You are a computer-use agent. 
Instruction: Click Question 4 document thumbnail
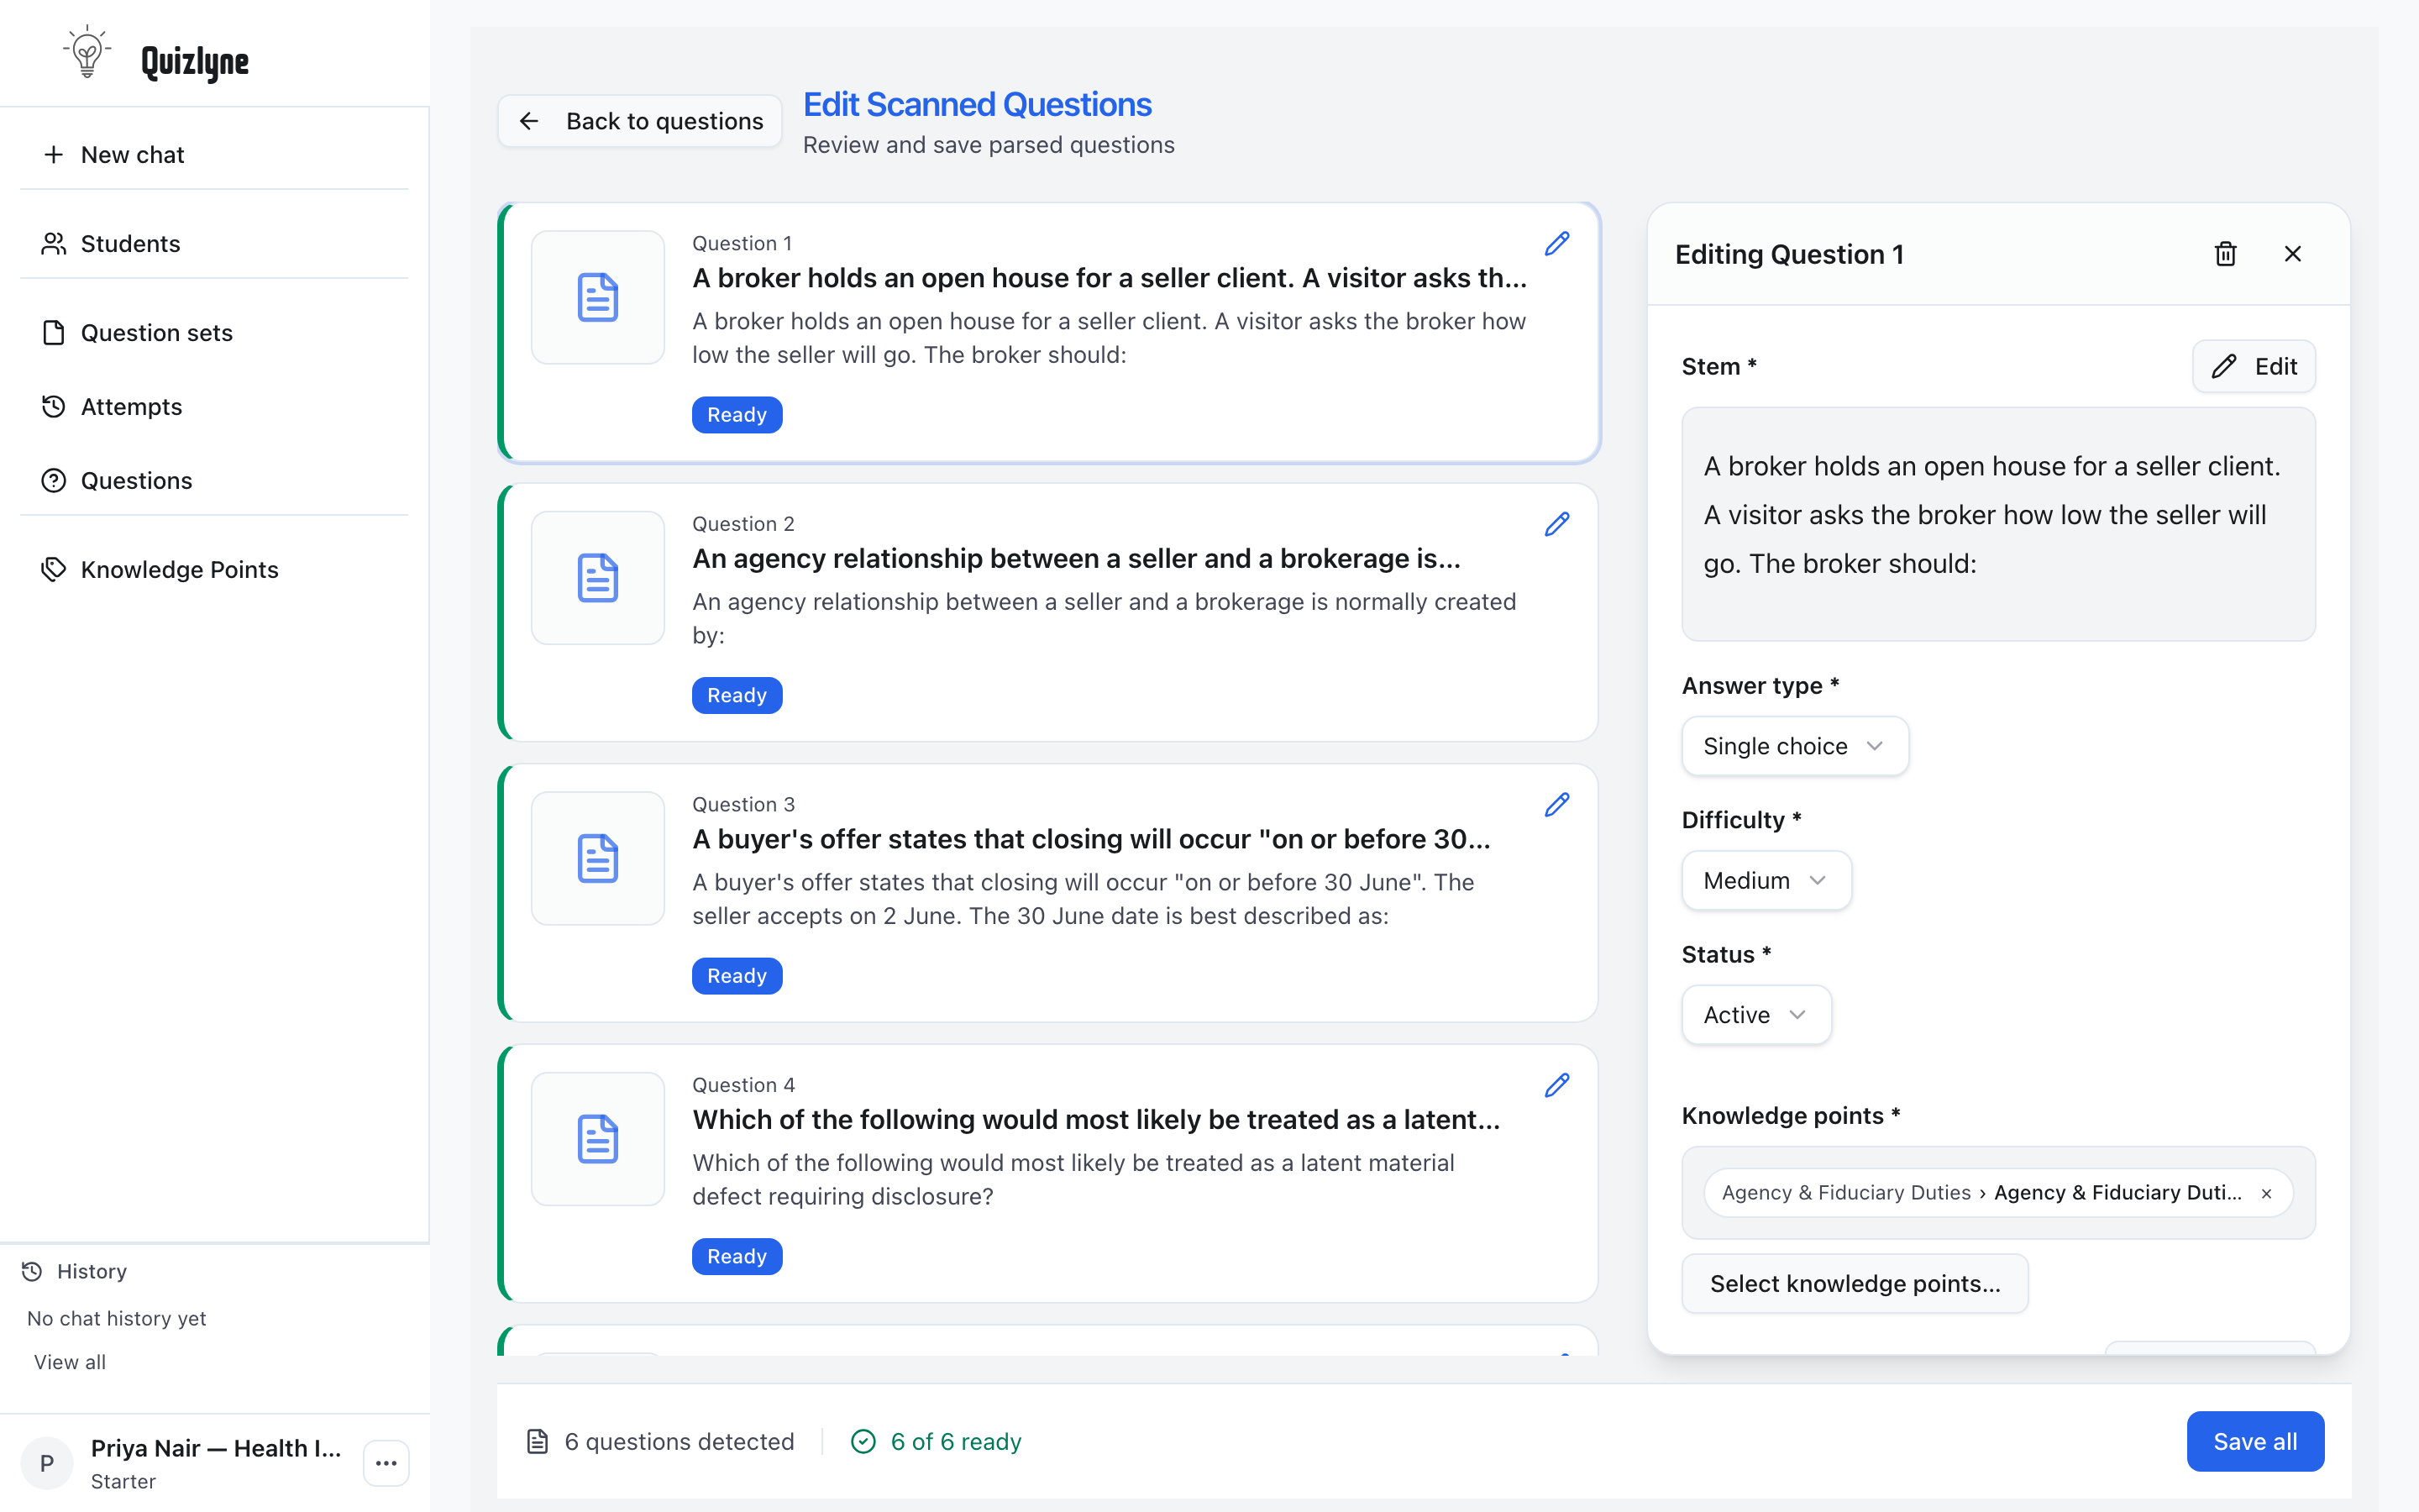(598, 1139)
